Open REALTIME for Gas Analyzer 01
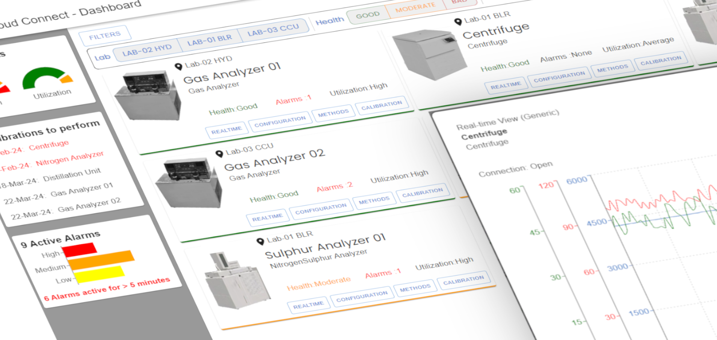This screenshot has height=340, width=717. (x=226, y=130)
